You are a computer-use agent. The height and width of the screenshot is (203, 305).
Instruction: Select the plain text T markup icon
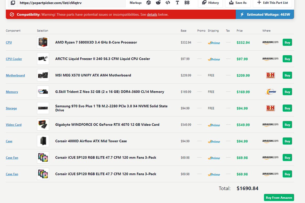pos(177,3)
